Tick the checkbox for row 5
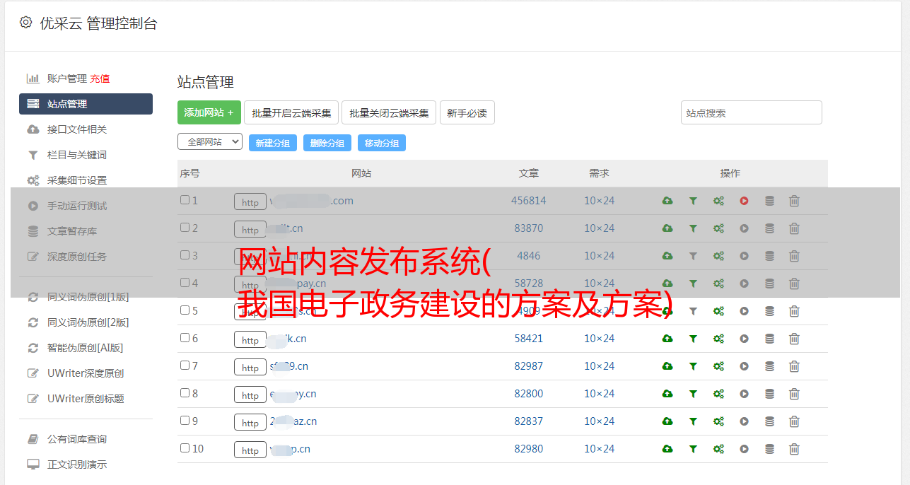Viewport: 910px width, 485px height. [185, 310]
